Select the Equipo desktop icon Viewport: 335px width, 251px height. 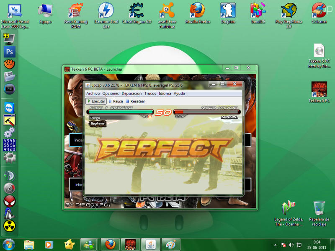coord(45,14)
